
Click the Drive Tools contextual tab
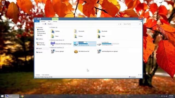tap(55, 19)
